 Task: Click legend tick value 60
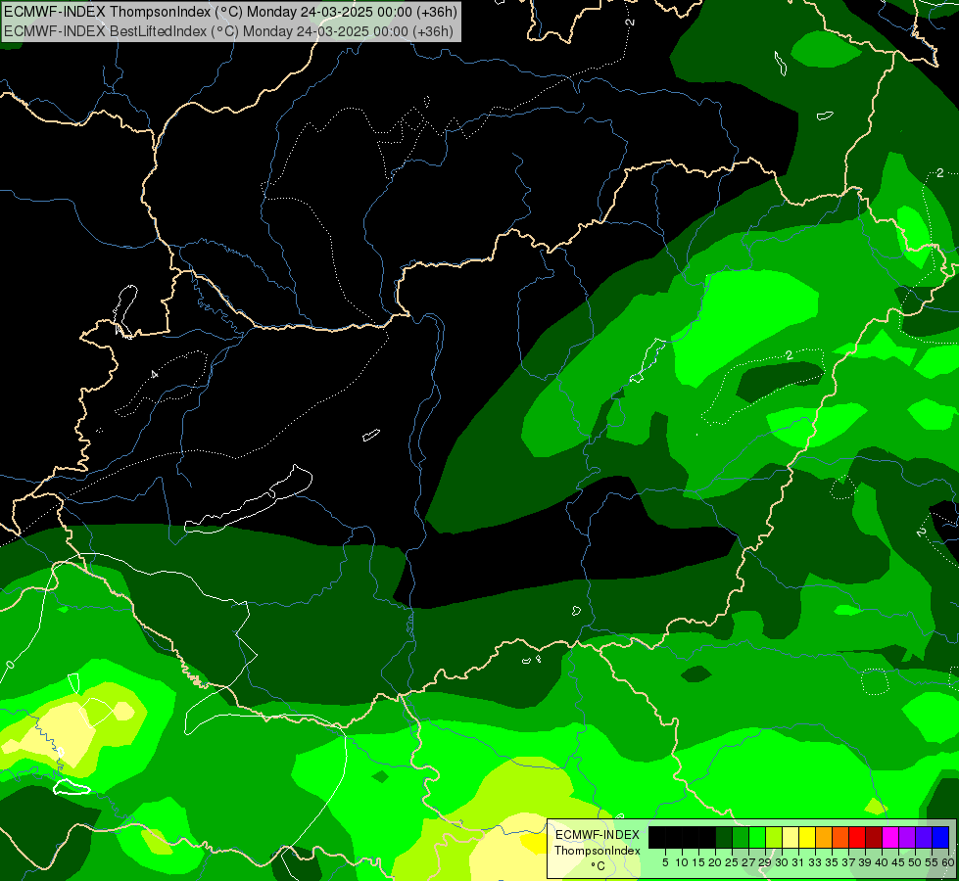pyautogui.click(x=947, y=862)
